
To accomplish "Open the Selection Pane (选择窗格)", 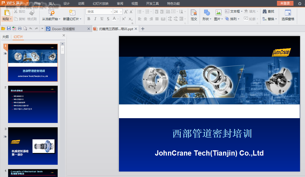I will point(288,15).
